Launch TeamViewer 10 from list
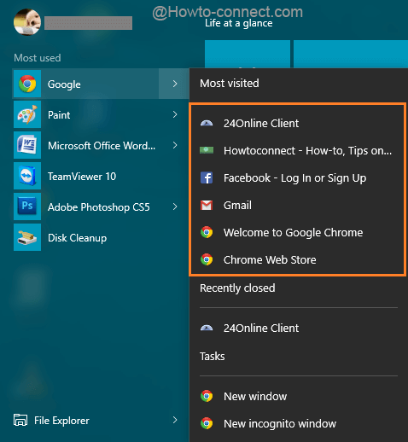This screenshot has width=408, height=442. point(82,177)
